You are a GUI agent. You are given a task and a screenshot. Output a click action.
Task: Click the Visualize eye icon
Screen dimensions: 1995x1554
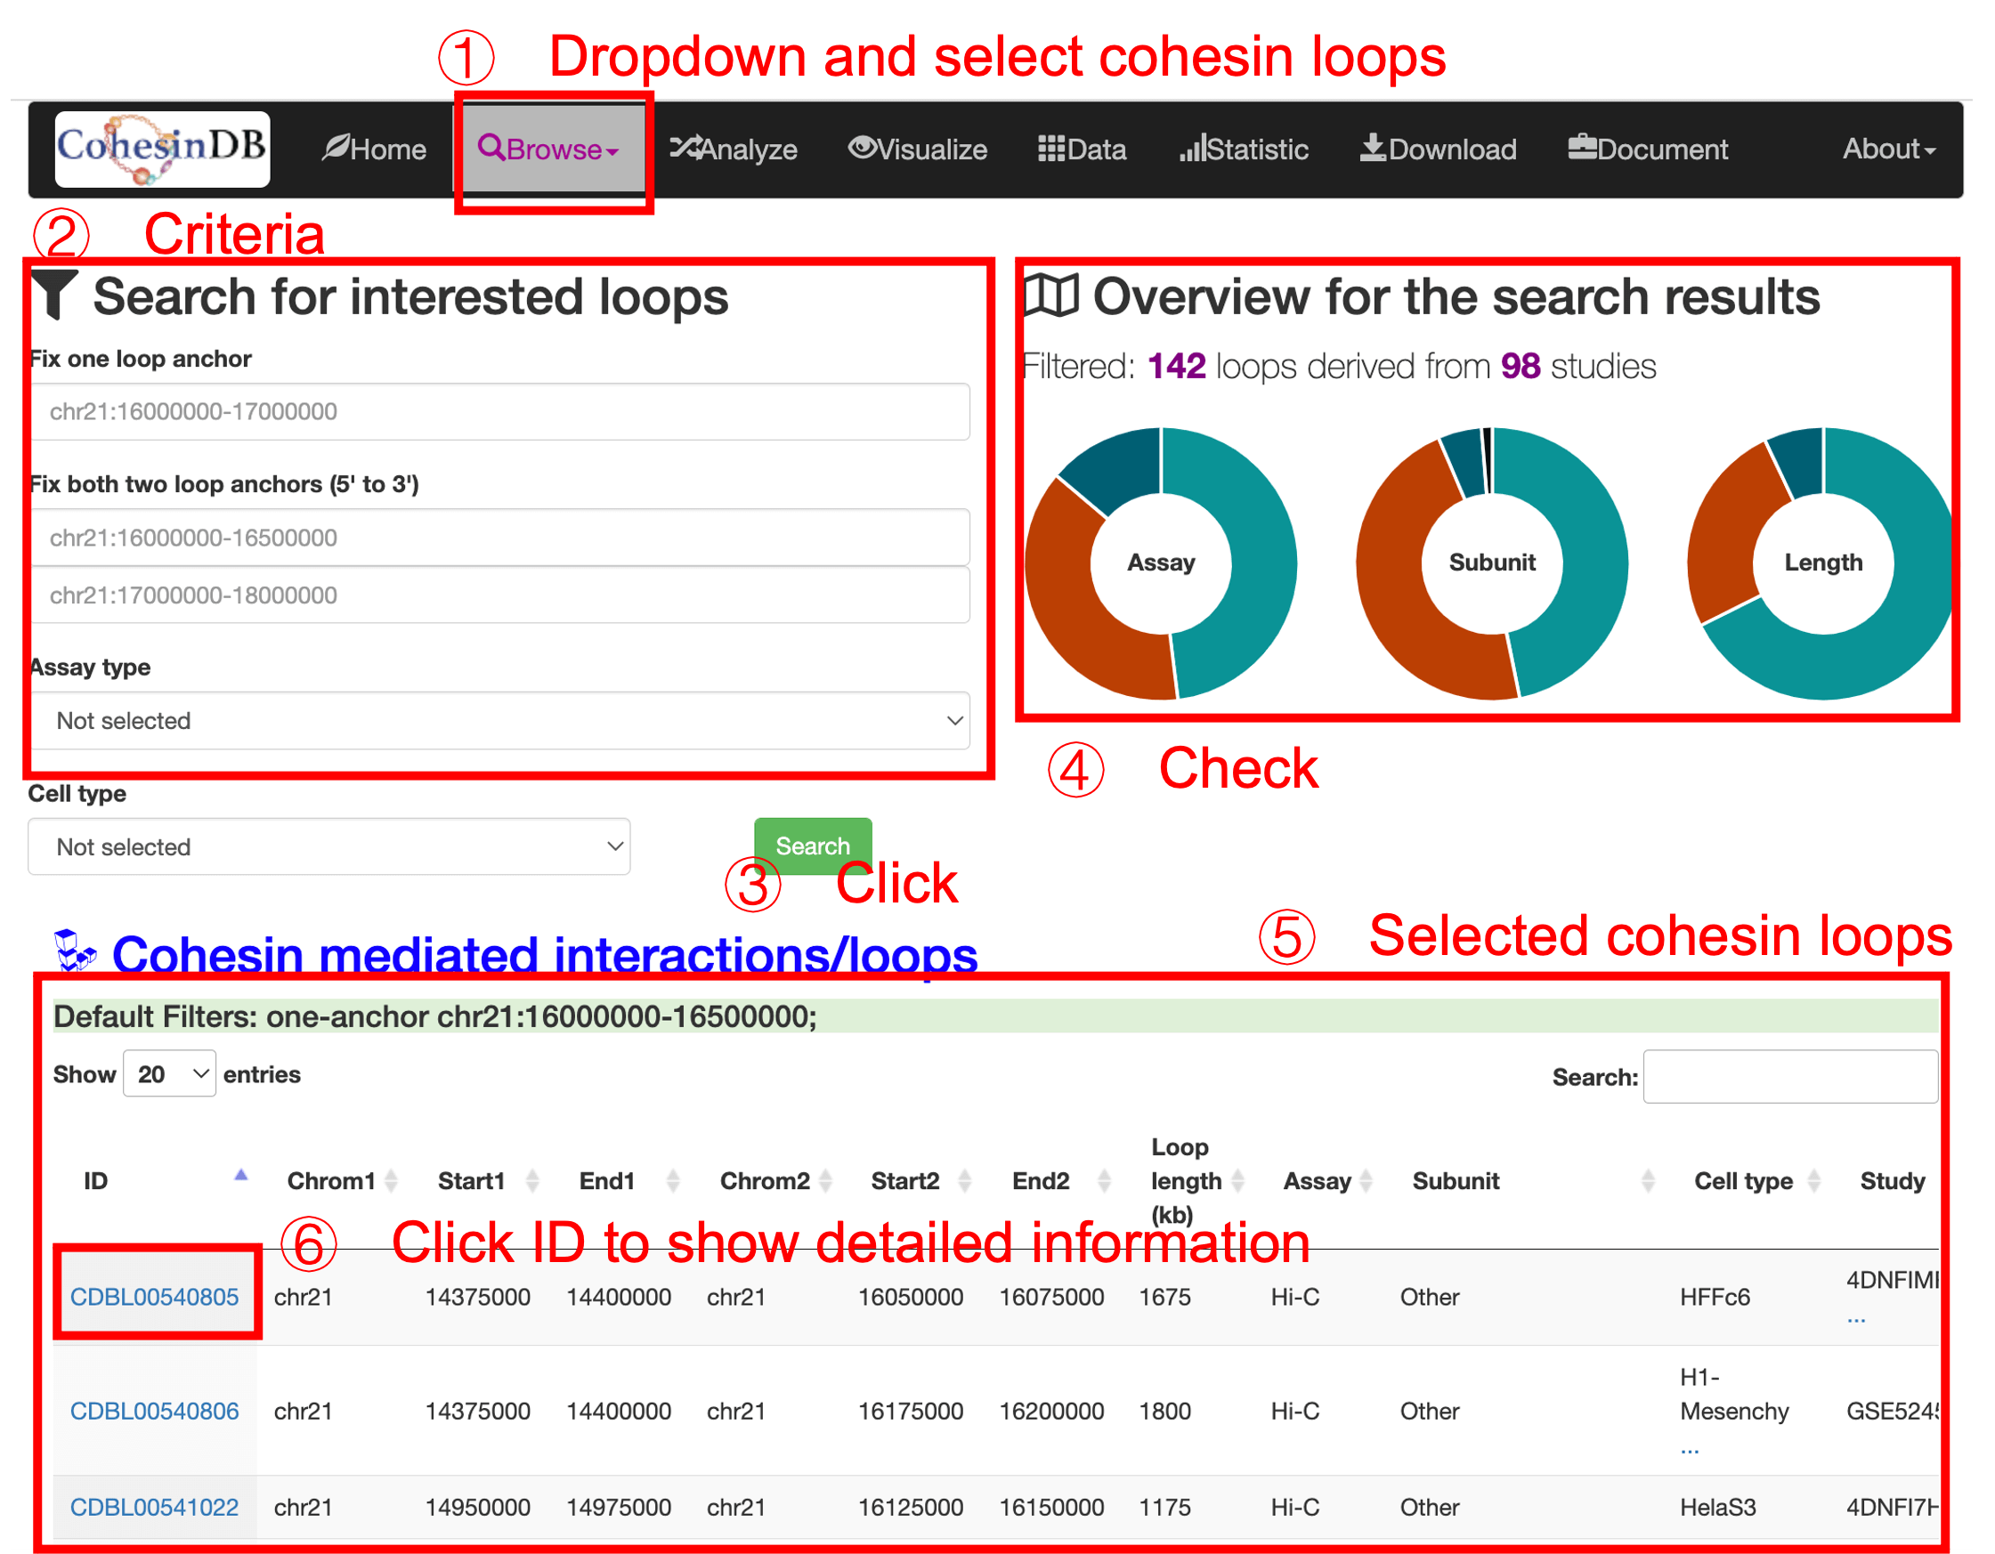click(862, 148)
